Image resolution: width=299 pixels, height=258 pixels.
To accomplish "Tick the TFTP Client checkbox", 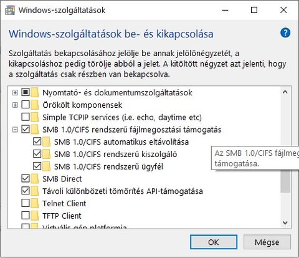I will [26, 215].
